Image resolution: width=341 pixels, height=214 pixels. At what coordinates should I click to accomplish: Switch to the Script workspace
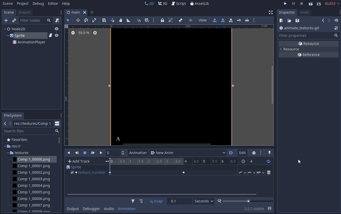(179, 3)
